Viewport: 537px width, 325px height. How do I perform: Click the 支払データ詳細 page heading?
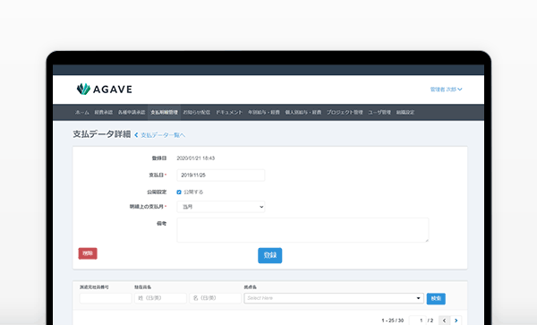[x=102, y=134]
